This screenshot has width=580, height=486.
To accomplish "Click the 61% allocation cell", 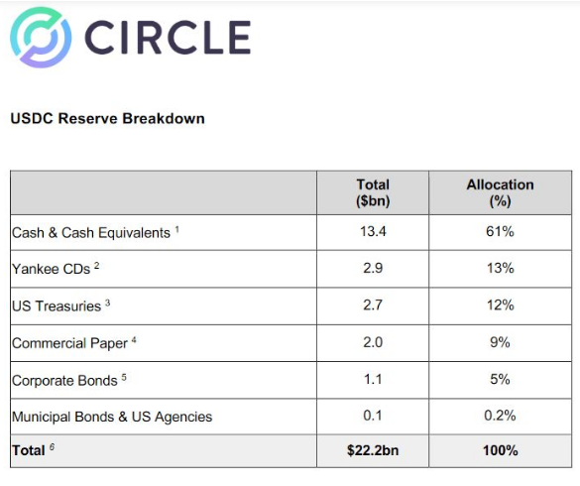I will click(x=500, y=232).
